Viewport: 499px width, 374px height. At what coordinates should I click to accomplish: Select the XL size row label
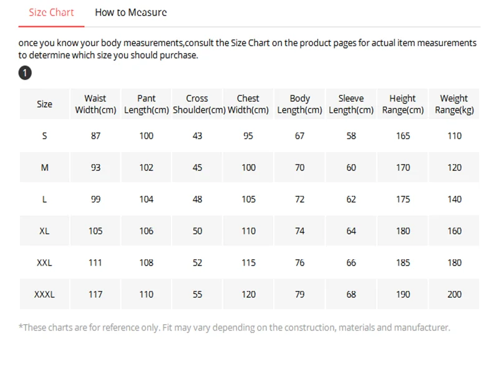tap(44, 231)
